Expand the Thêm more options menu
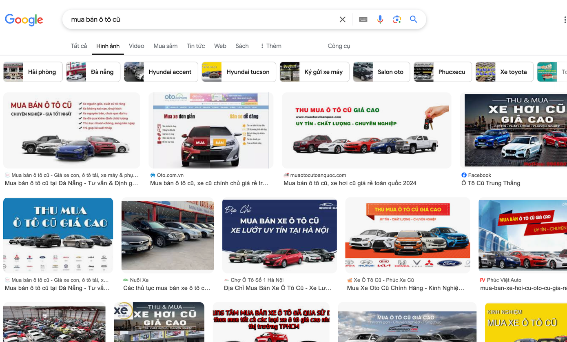Screen dimensions: 567x342 pyautogui.click(x=271, y=46)
